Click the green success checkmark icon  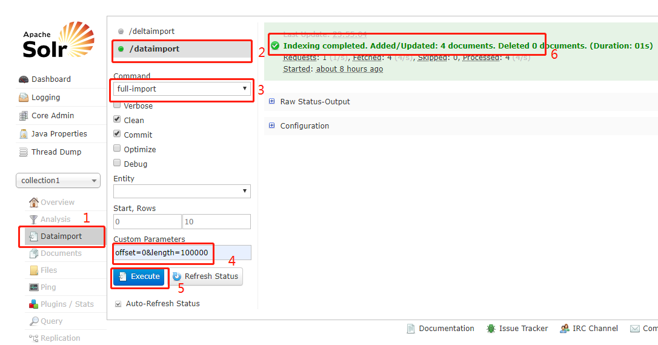pos(275,45)
